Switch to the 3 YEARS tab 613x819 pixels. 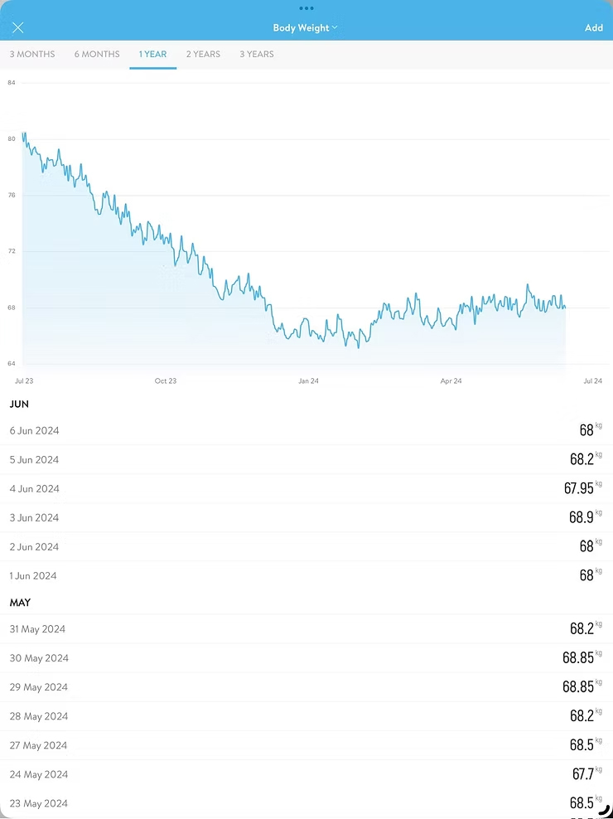256,54
